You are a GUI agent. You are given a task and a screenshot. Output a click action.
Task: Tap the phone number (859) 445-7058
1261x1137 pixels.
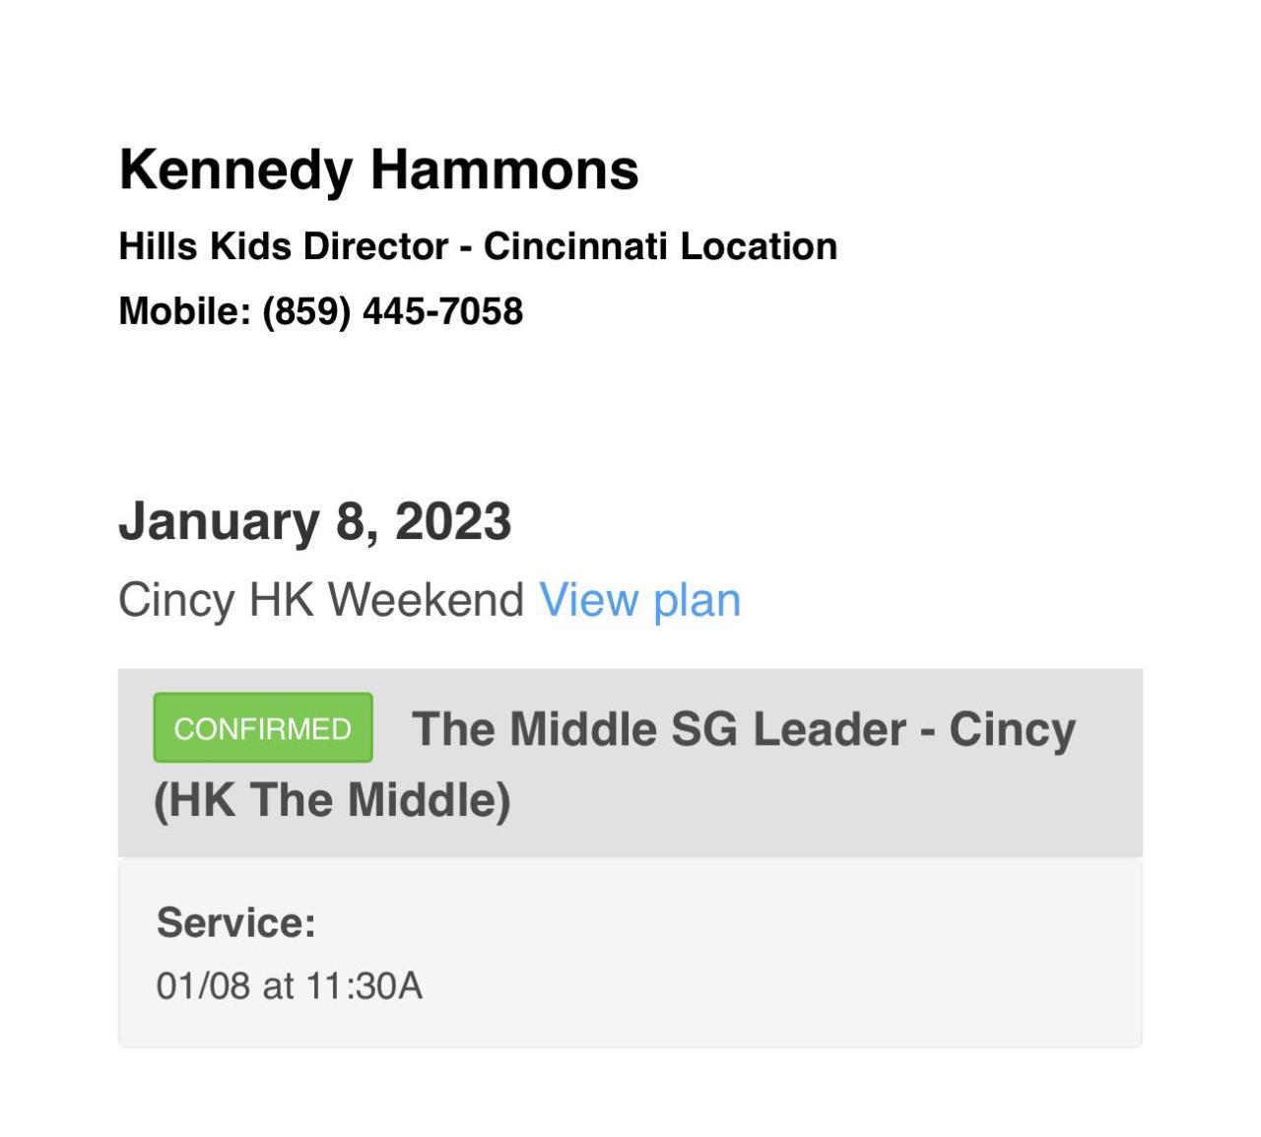click(x=392, y=311)
